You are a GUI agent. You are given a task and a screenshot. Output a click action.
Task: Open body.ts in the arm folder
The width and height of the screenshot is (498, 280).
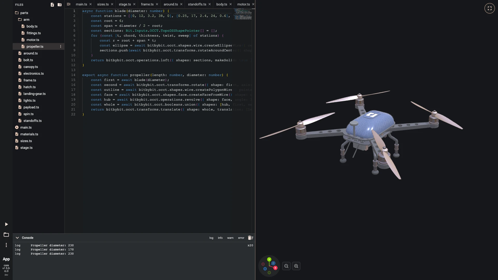[38, 26]
